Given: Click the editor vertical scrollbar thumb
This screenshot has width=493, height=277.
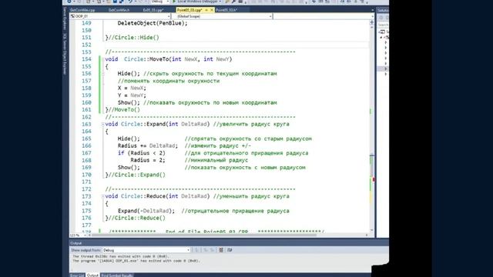Looking at the screenshot, I should pyautogui.click(x=371, y=166).
